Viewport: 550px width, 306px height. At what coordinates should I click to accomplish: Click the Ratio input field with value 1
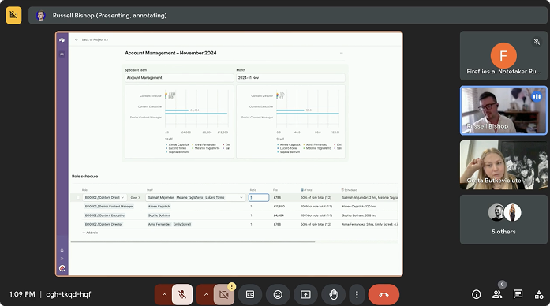point(259,198)
